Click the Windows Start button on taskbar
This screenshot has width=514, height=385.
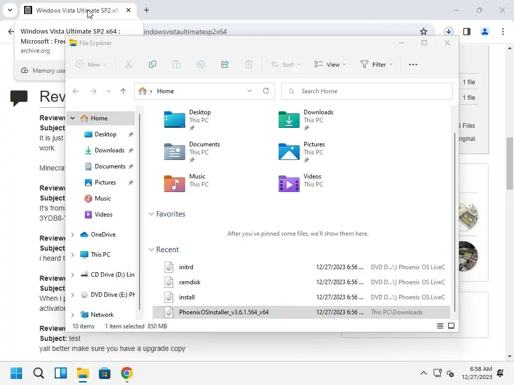click(x=17, y=373)
